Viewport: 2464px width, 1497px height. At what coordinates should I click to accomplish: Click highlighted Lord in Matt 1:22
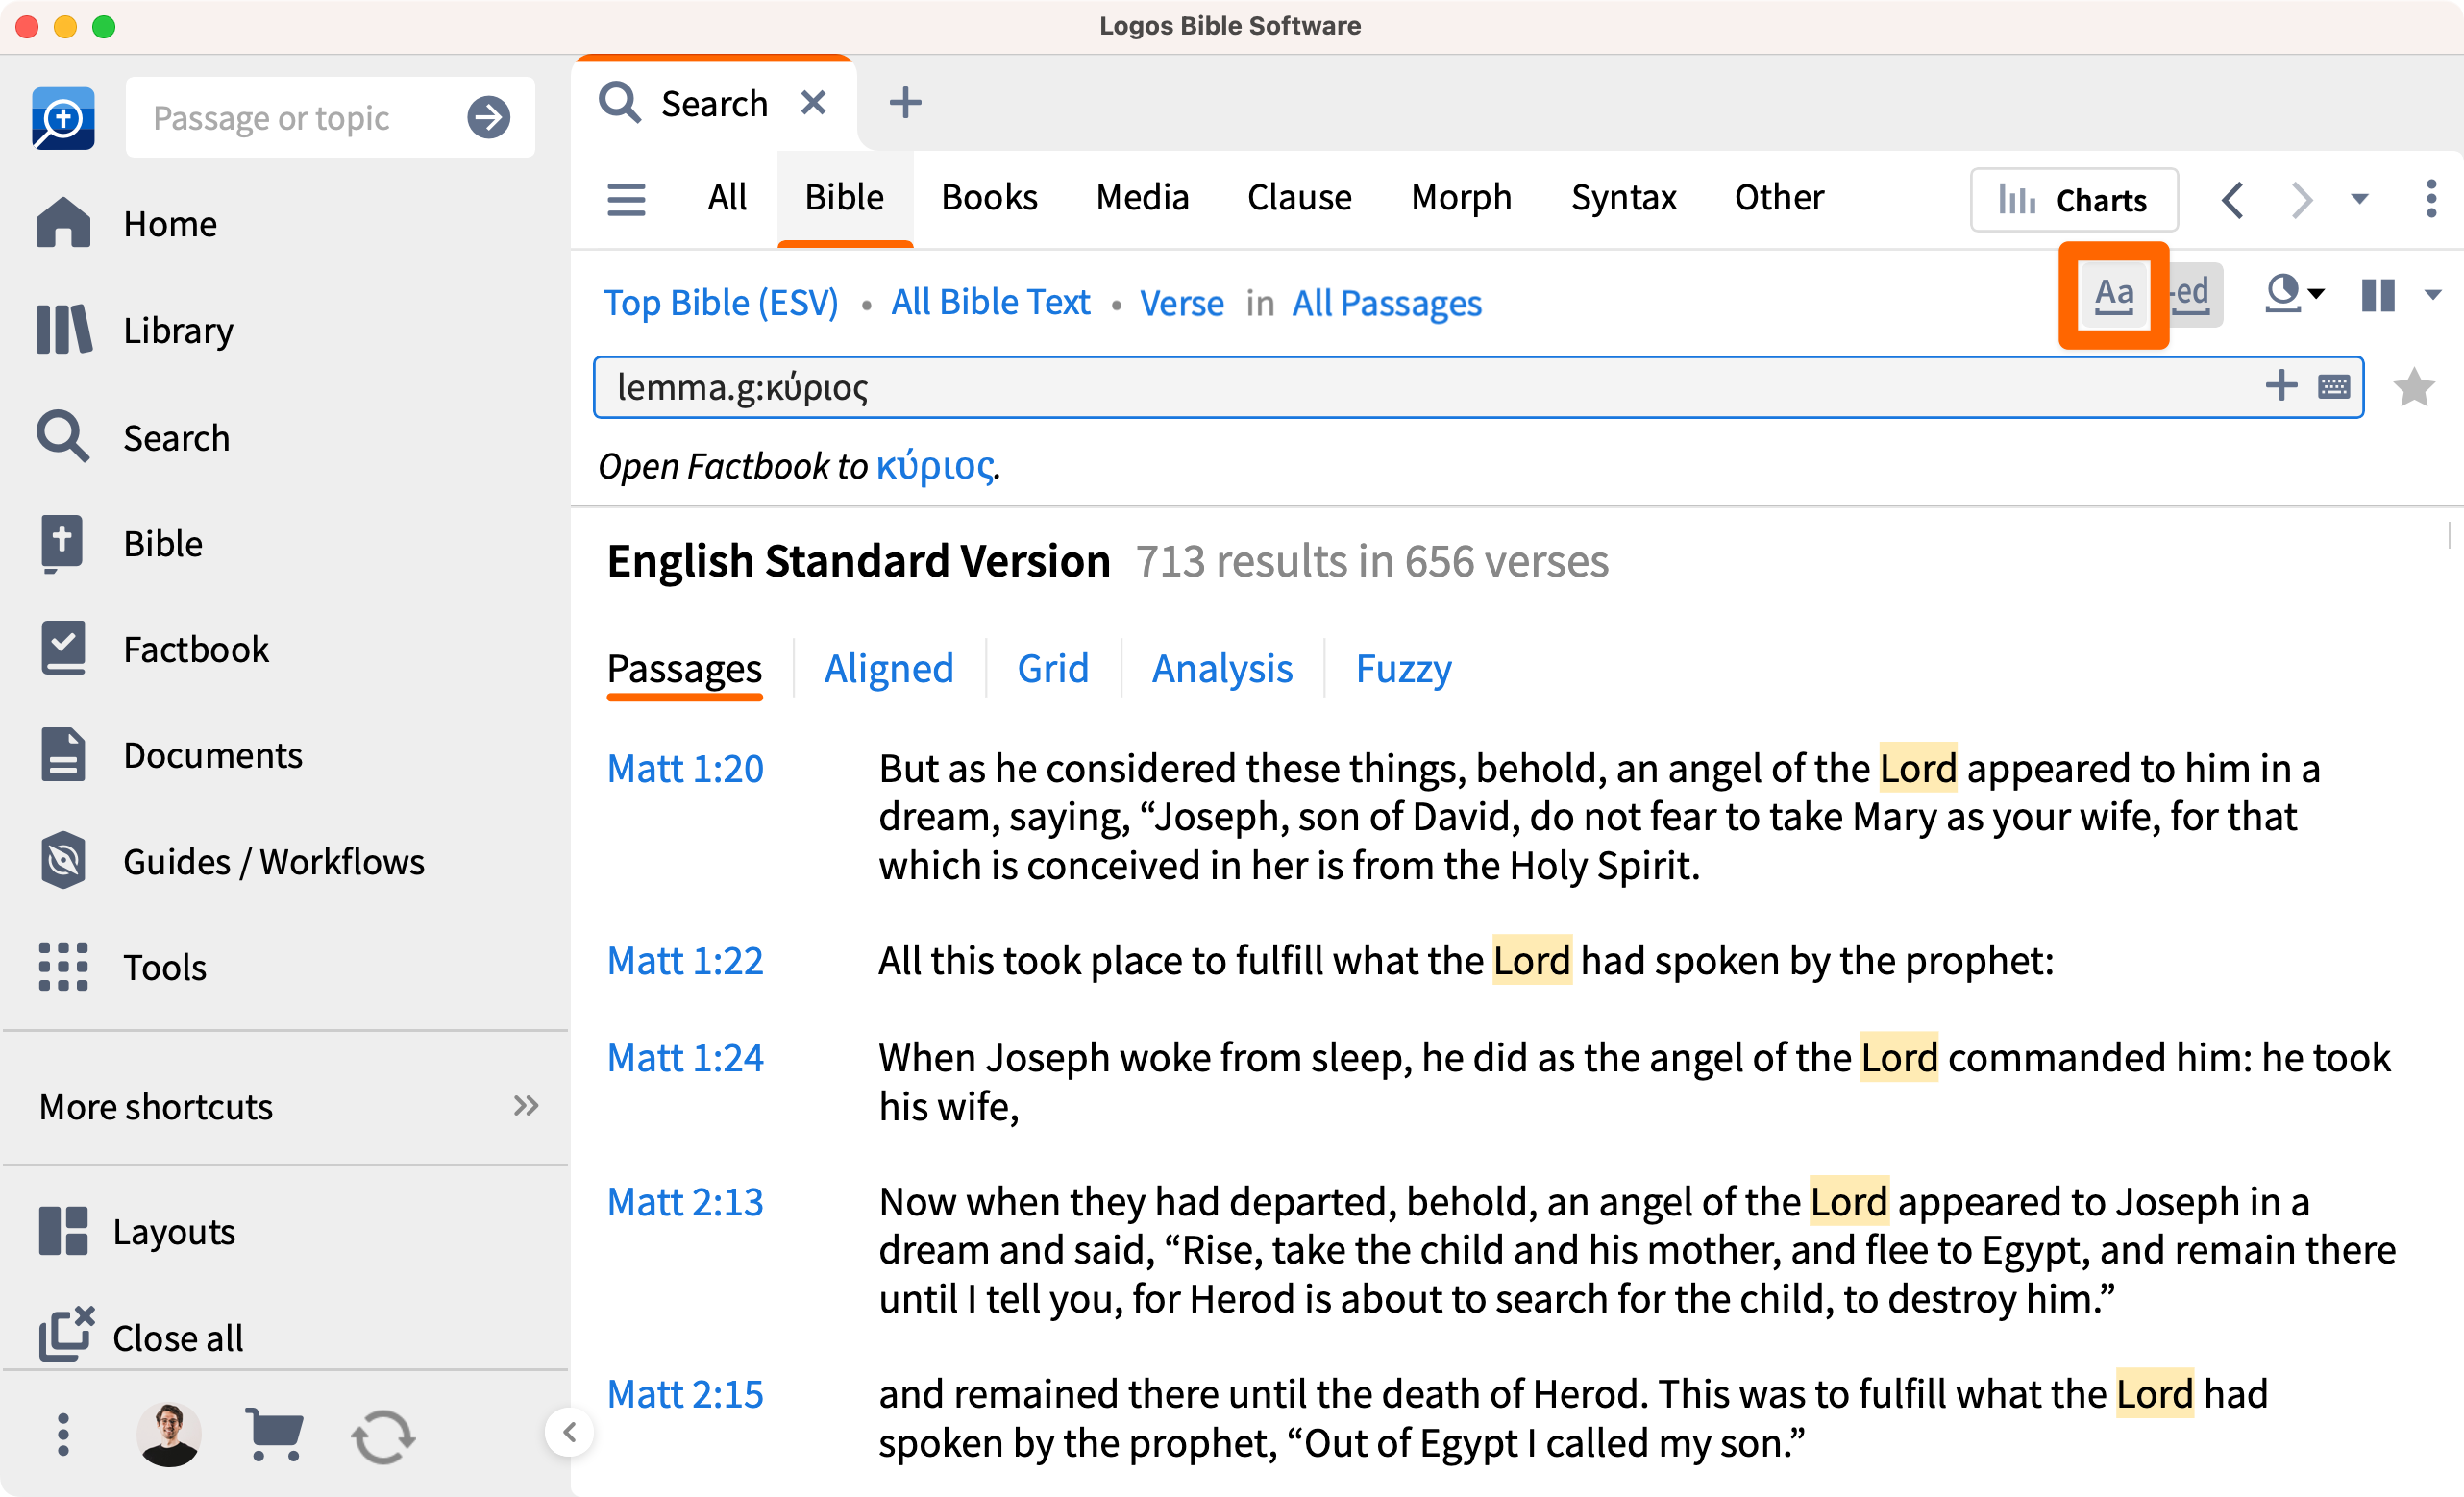(1531, 960)
